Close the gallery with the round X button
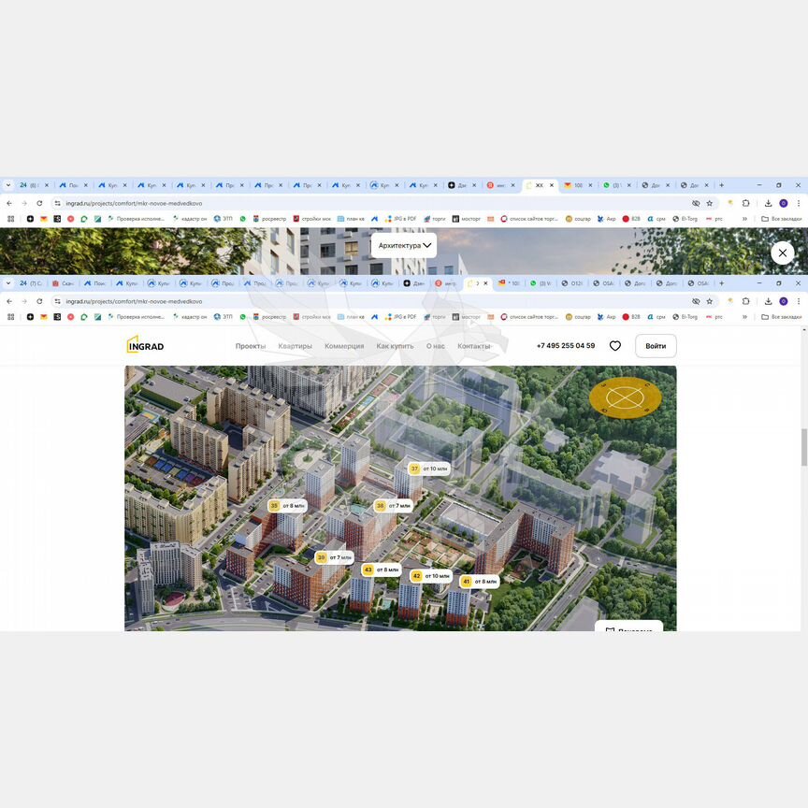The image size is (808, 808). point(782,252)
